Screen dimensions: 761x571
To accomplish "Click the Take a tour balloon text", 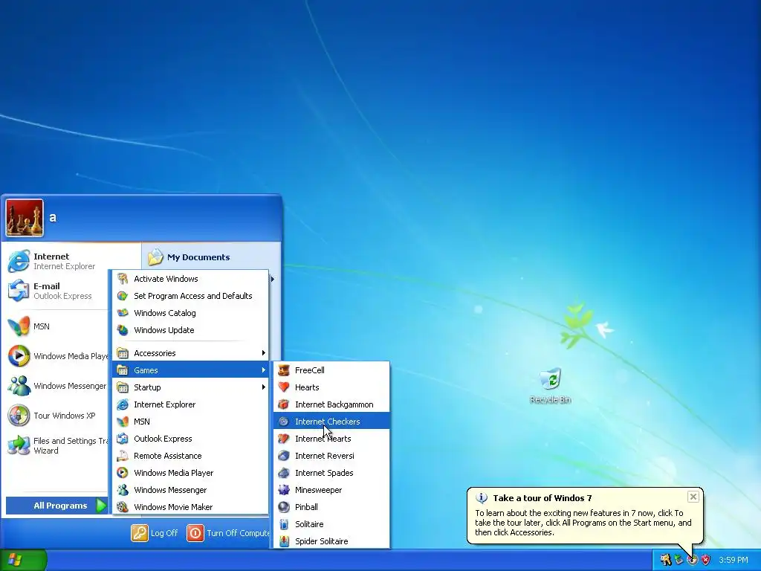I will pos(583,523).
